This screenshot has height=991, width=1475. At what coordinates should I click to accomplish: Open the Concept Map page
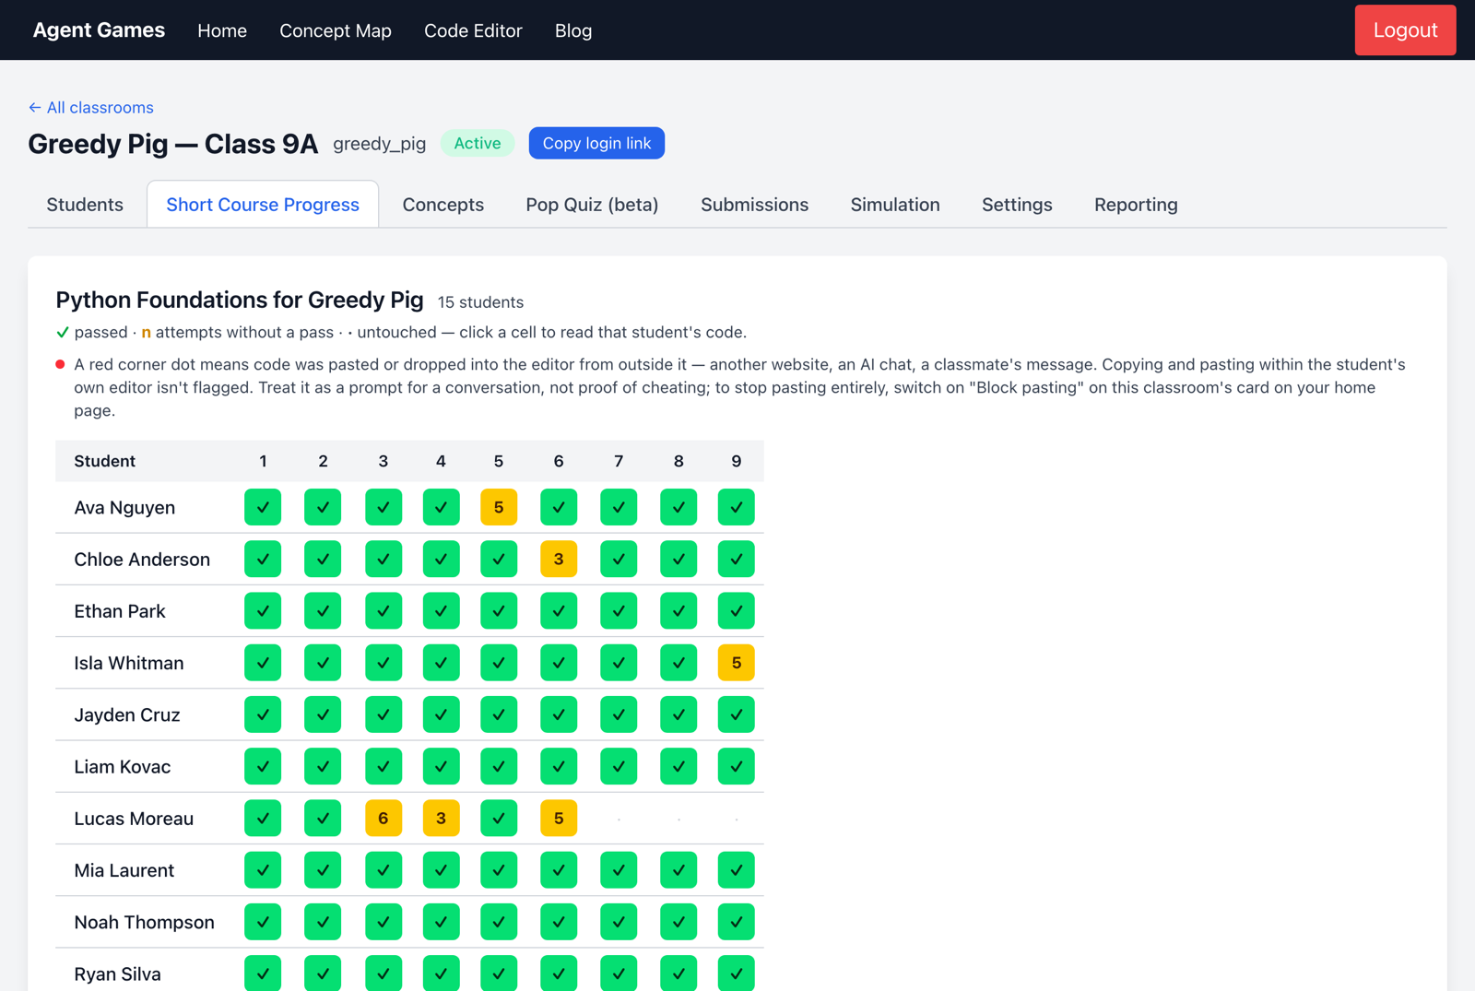coord(336,30)
